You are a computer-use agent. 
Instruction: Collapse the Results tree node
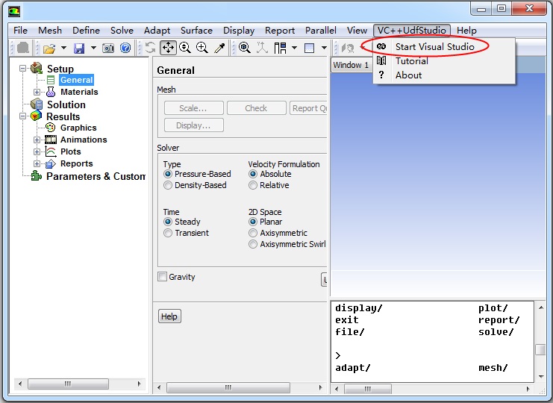(x=23, y=116)
